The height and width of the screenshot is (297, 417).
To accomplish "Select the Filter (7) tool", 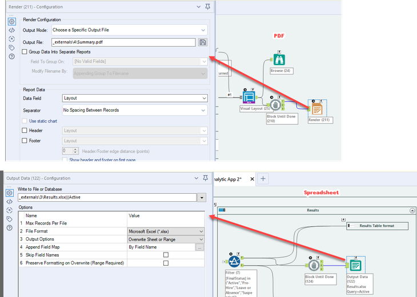I will [234, 262].
